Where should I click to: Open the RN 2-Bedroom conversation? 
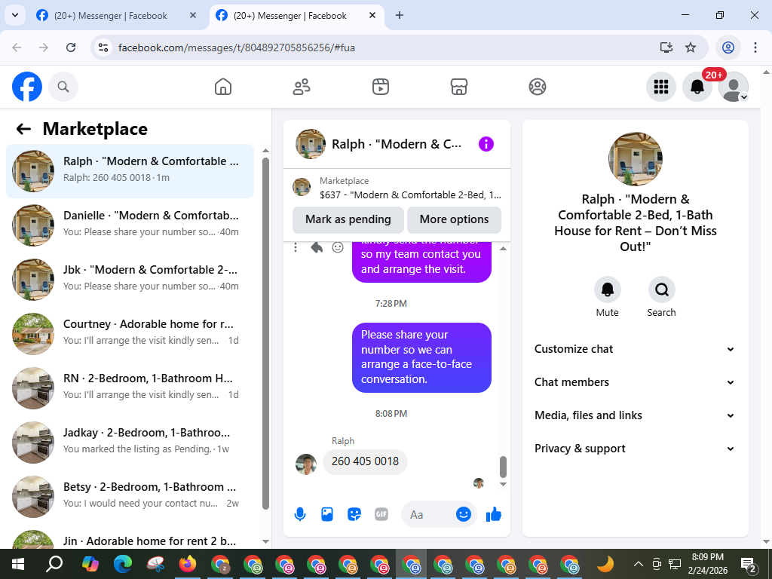tap(130, 388)
